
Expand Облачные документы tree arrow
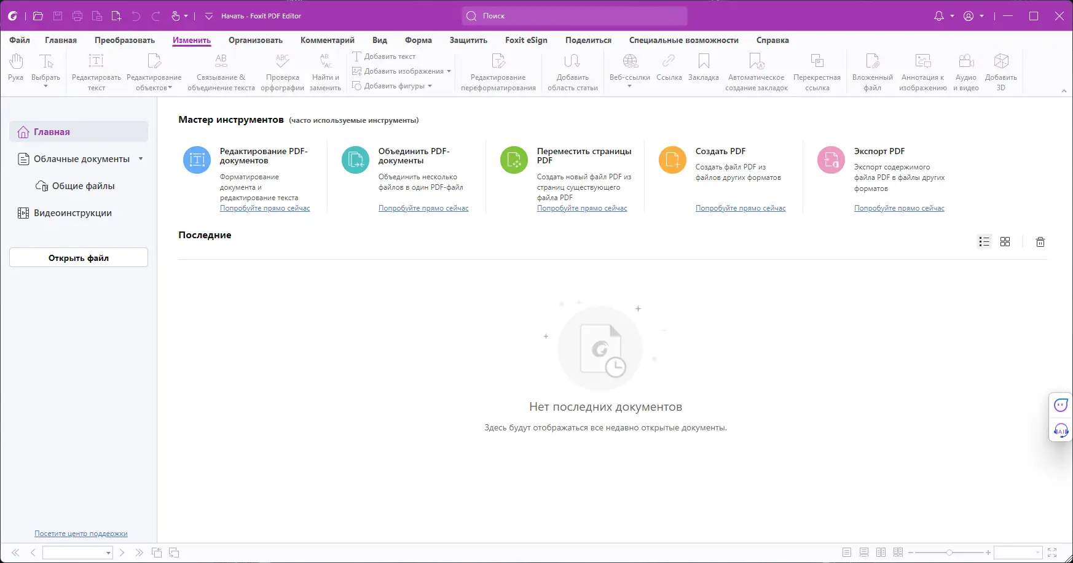click(141, 158)
